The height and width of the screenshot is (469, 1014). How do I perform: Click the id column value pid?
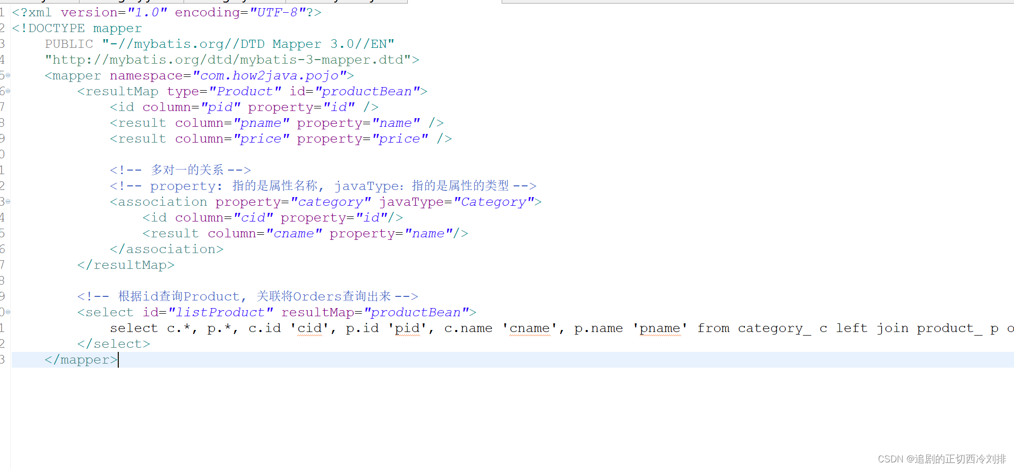tap(220, 107)
